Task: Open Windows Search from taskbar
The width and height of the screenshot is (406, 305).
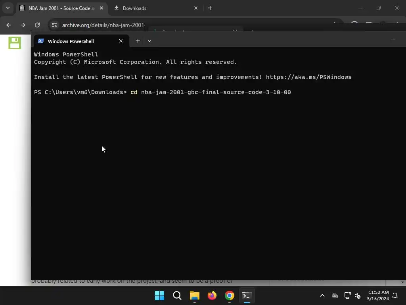Action: pyautogui.click(x=177, y=295)
